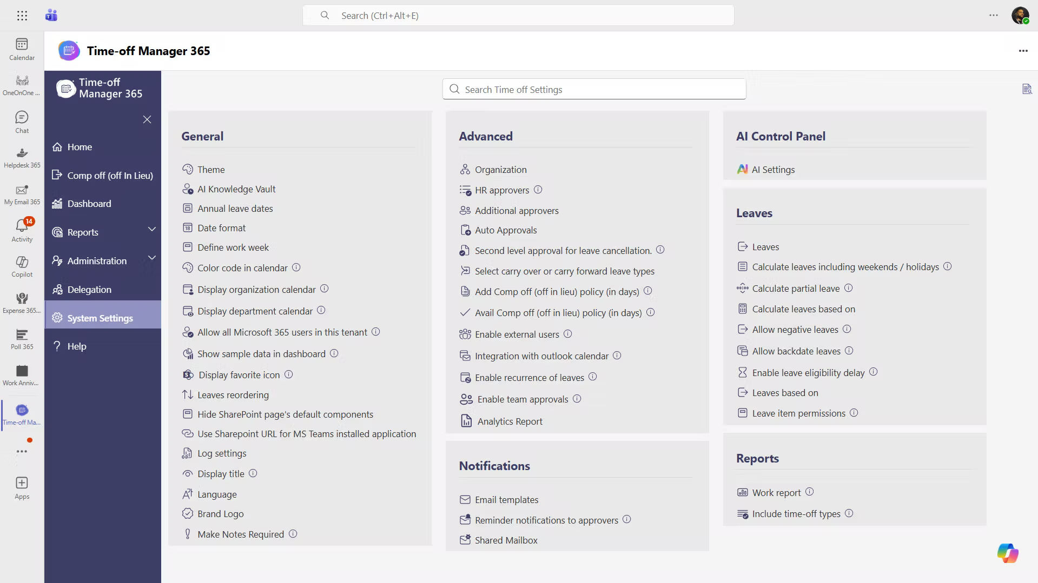This screenshot has width=1038, height=583.
Task: Open the Copilot floating icon
Action: pos(1007,553)
